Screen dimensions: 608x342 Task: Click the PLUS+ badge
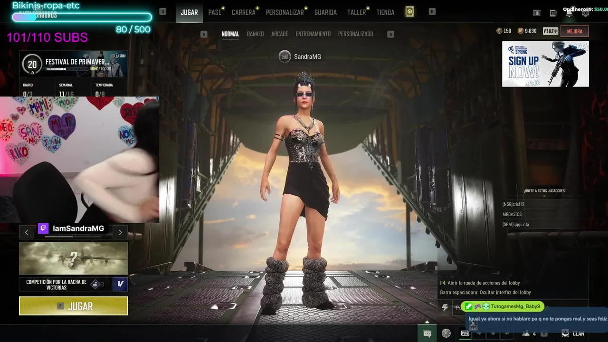click(x=551, y=31)
